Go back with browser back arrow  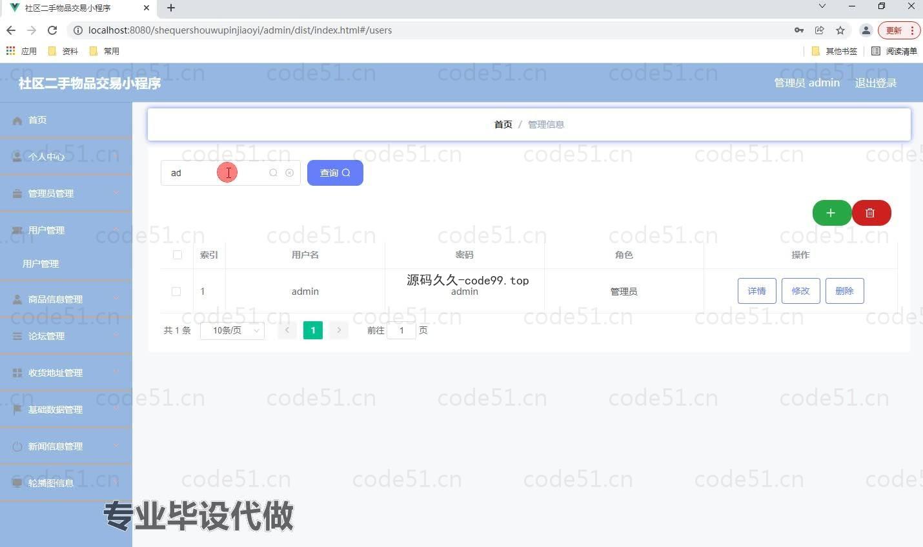pyautogui.click(x=11, y=30)
